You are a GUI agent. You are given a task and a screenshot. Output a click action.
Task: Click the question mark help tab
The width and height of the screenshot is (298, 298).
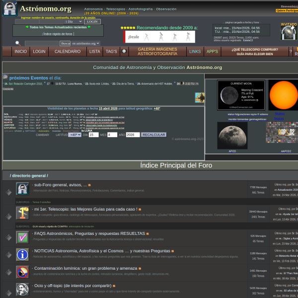291,52
